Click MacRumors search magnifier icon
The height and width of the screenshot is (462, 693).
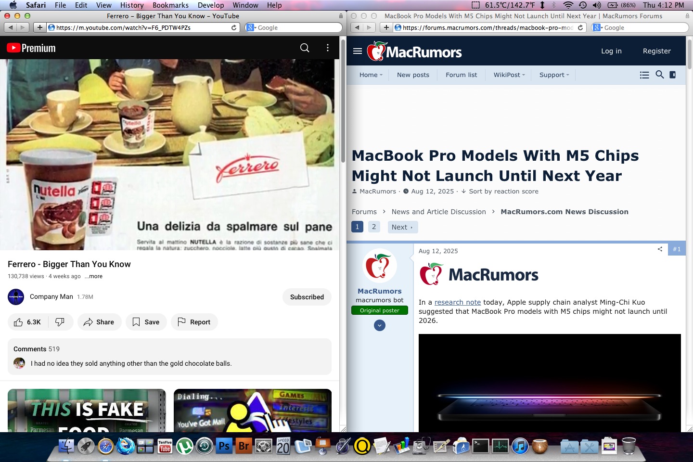pyautogui.click(x=660, y=75)
